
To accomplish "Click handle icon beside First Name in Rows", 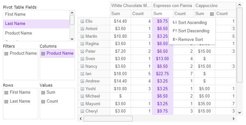I will [6, 92].
